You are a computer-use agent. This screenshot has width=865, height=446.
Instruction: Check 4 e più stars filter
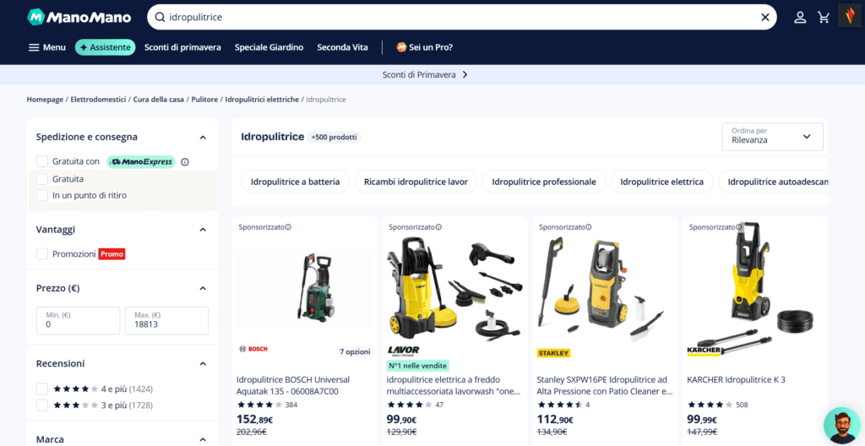point(42,389)
